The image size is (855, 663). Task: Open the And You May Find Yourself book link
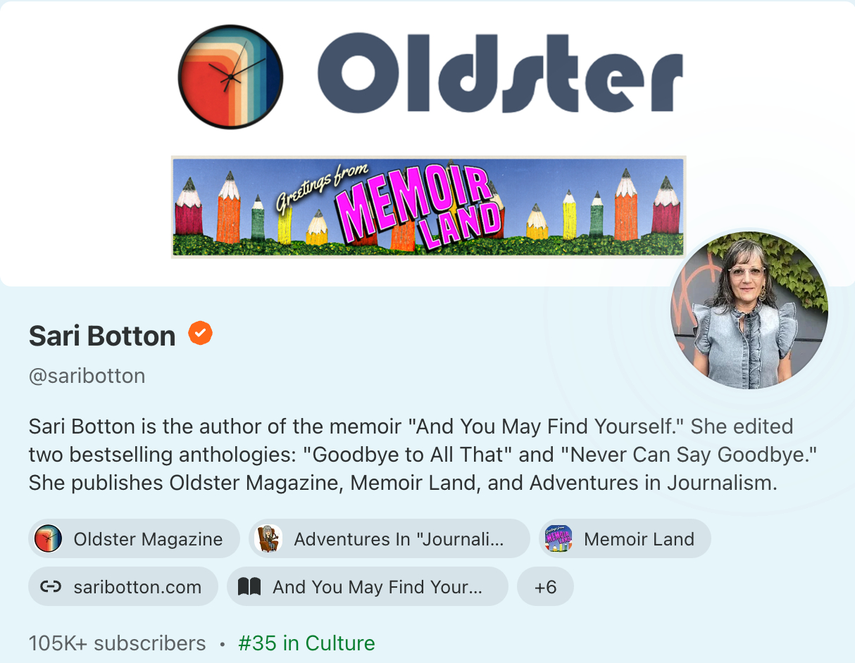(x=367, y=587)
